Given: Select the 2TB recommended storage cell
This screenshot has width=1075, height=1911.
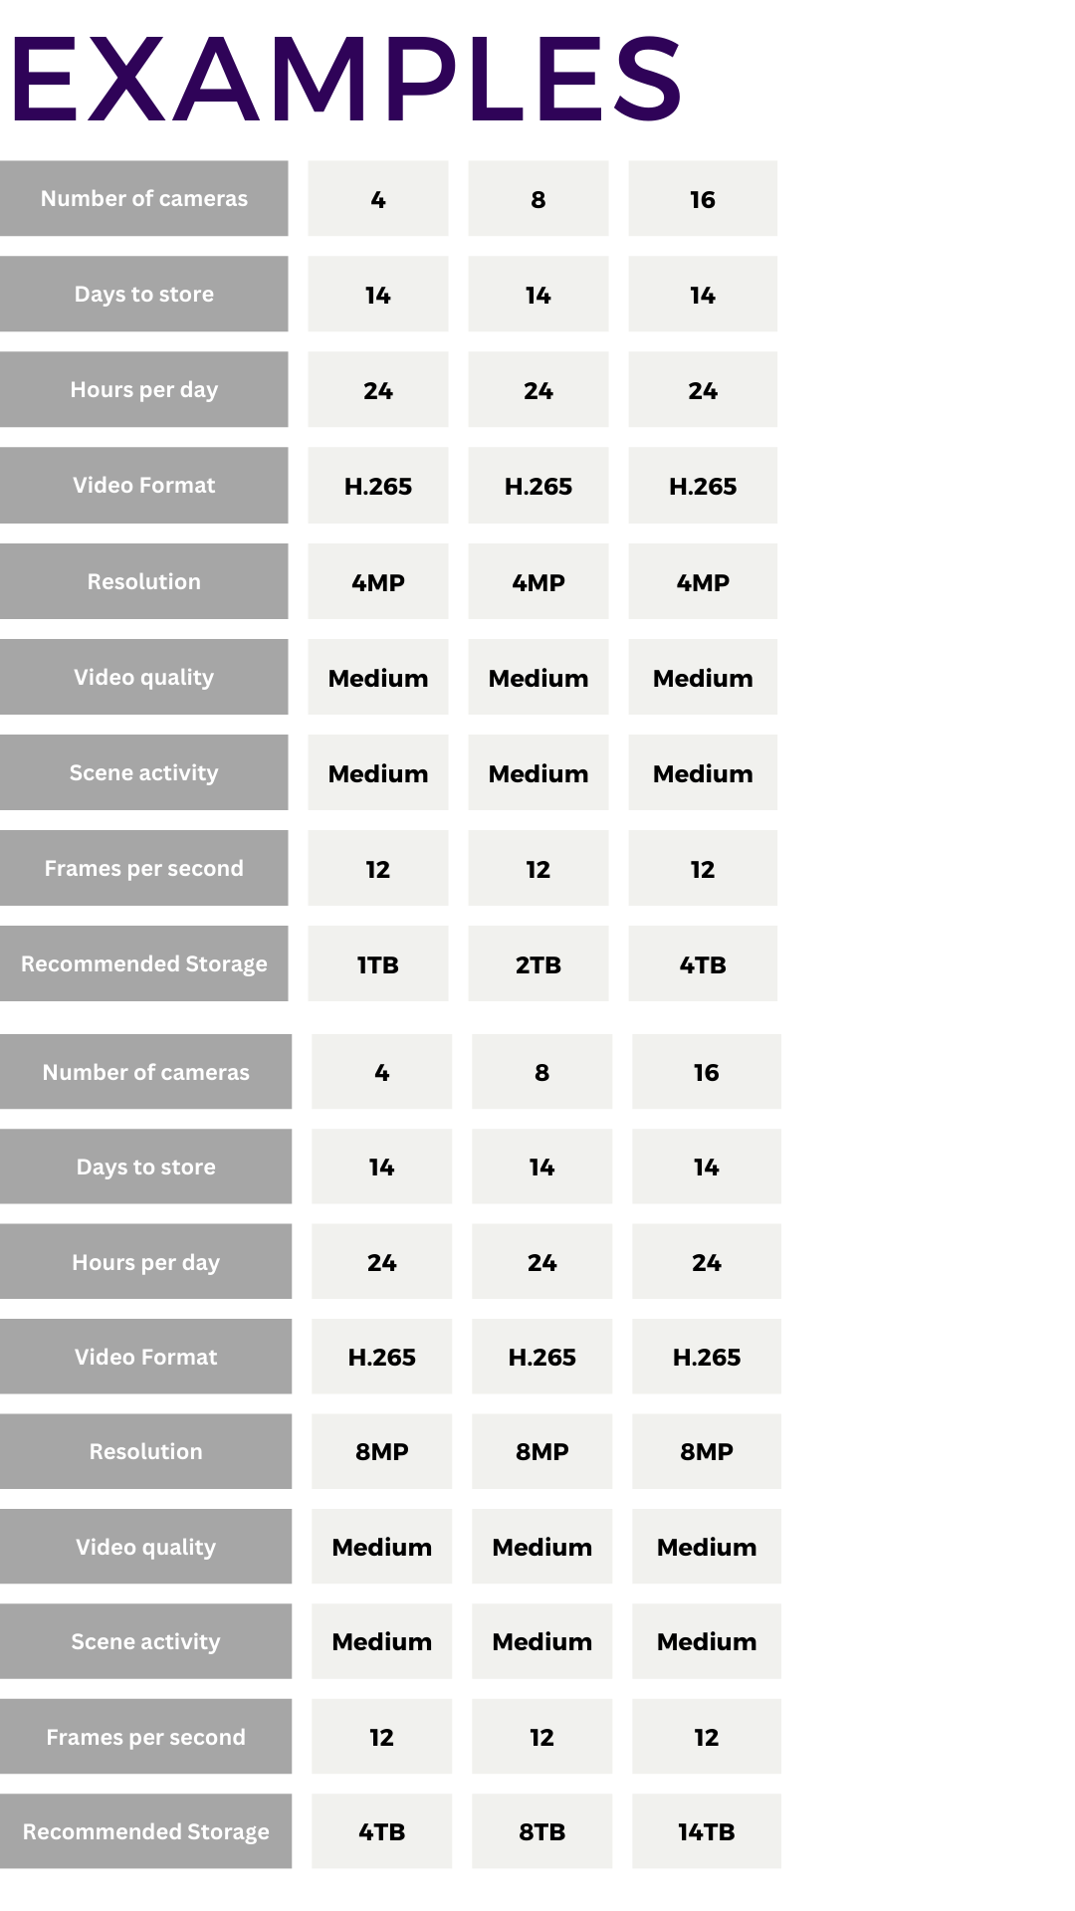Looking at the screenshot, I should (x=538, y=964).
